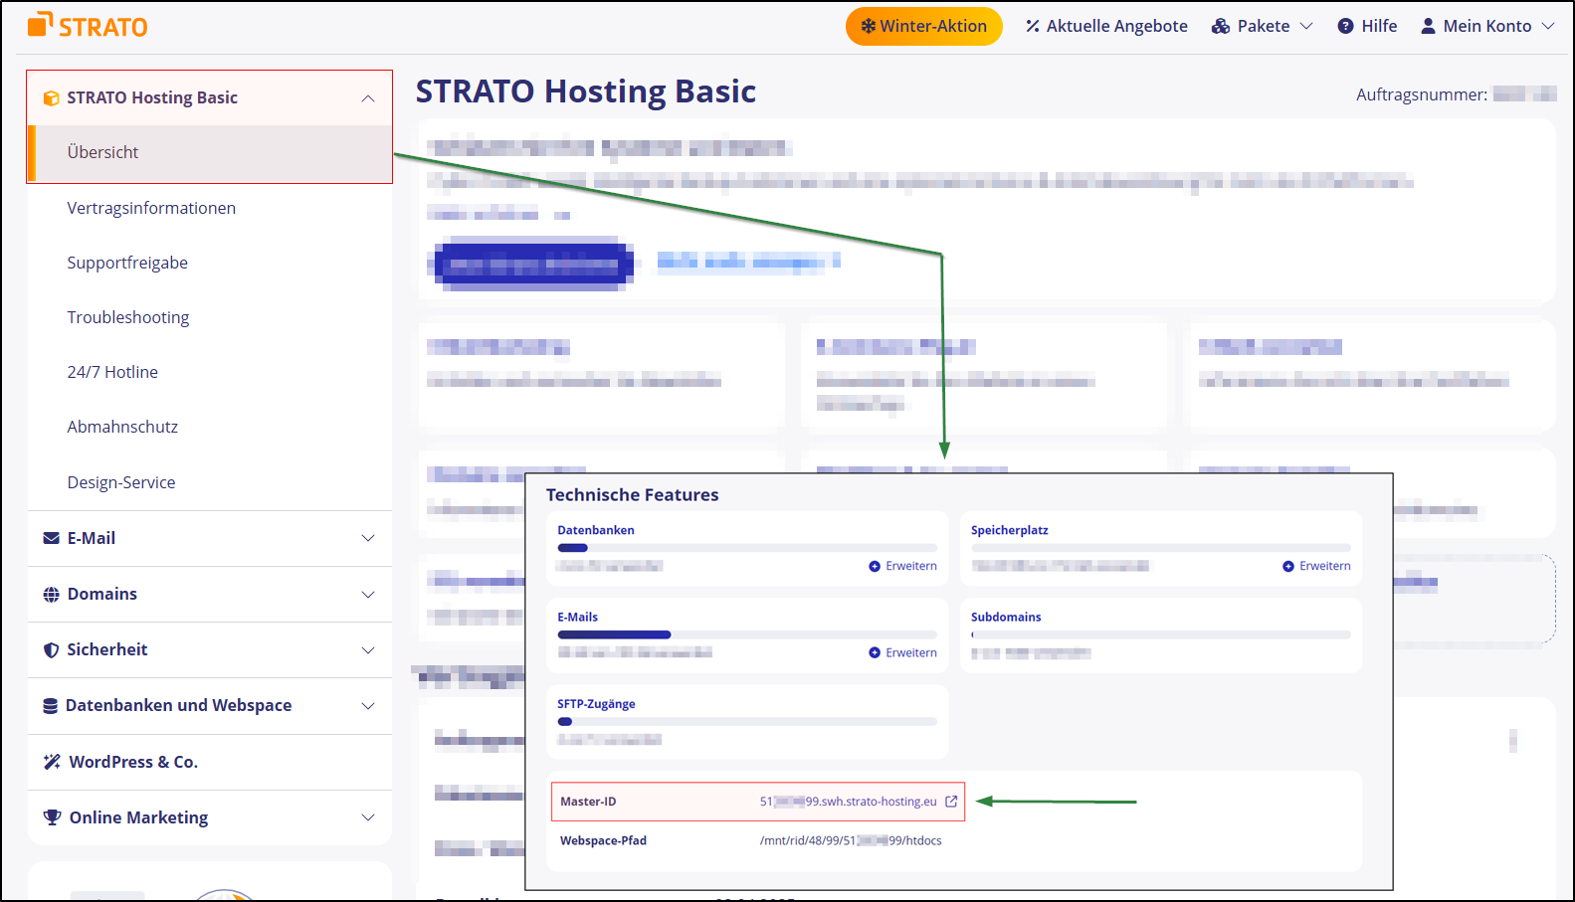Click the E-Mail envelope icon in sidebar

(x=51, y=538)
